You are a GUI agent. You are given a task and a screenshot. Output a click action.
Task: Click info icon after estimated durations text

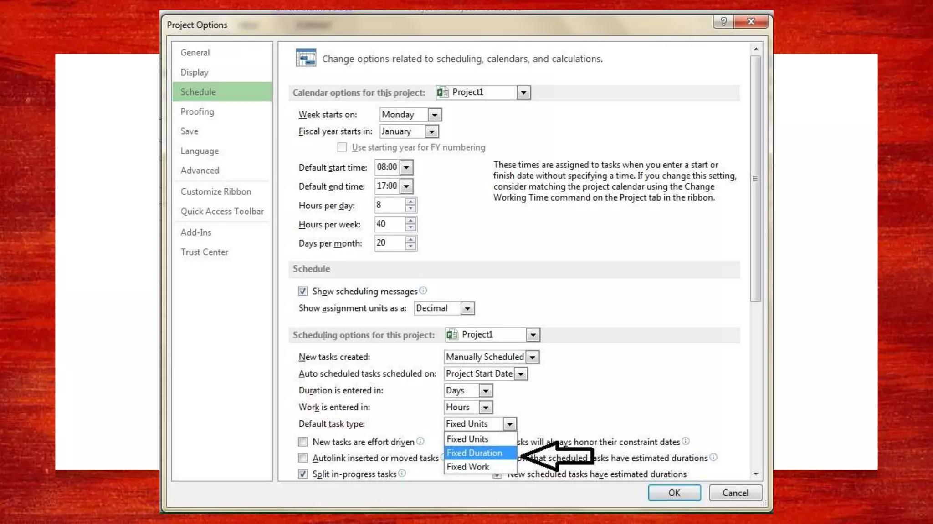tap(713, 458)
